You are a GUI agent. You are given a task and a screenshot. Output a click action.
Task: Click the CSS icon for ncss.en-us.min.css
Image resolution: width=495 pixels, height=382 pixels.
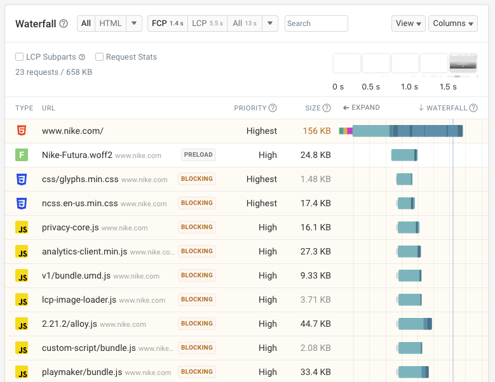(22, 203)
